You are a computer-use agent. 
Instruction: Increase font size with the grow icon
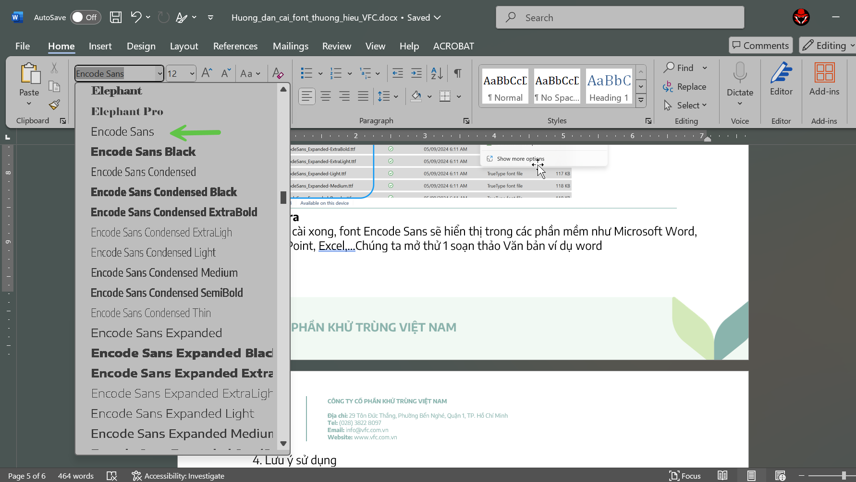coord(207,73)
